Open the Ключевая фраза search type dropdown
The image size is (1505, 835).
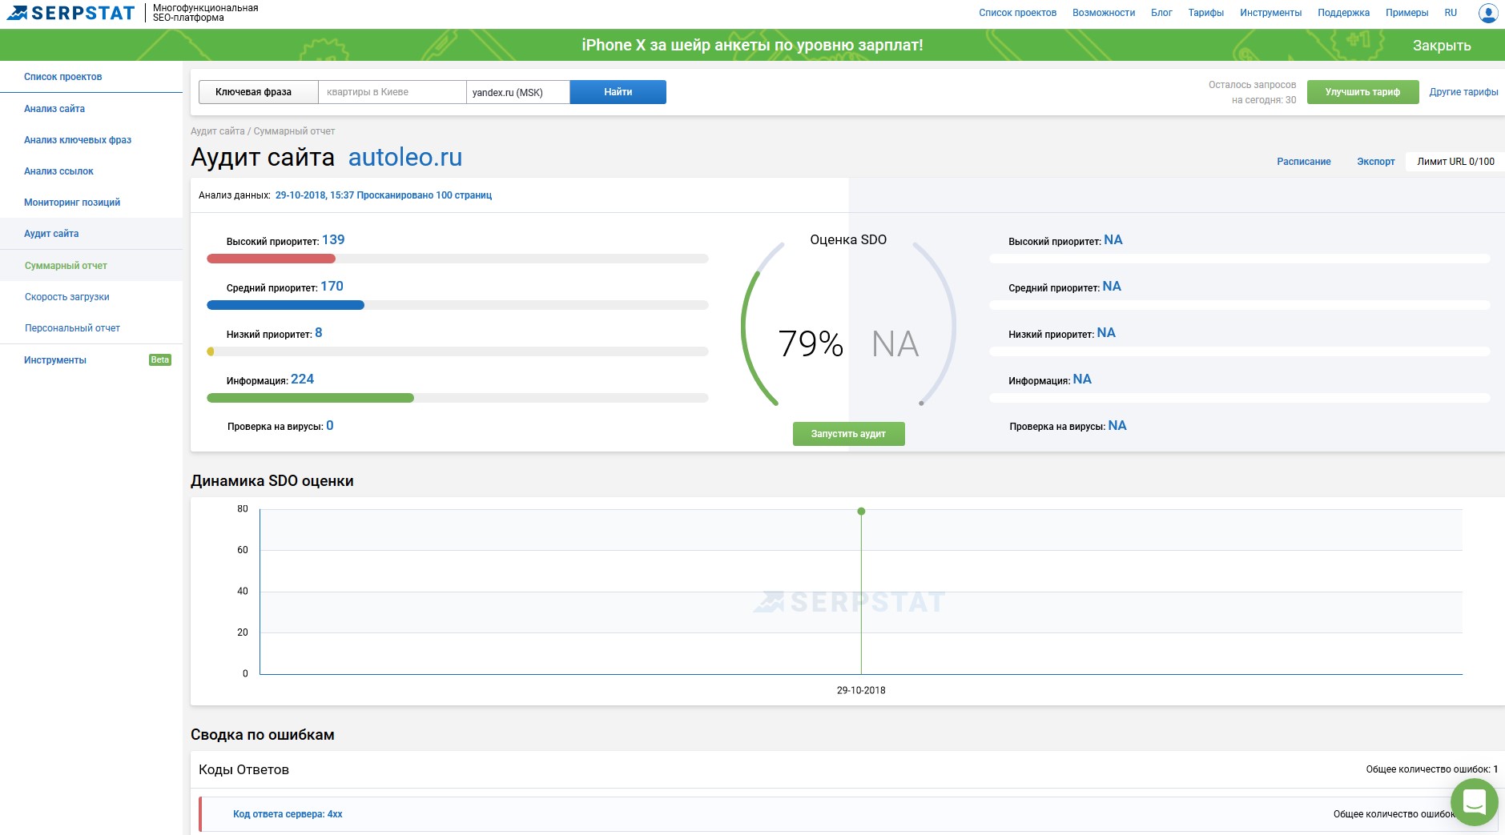coord(258,92)
